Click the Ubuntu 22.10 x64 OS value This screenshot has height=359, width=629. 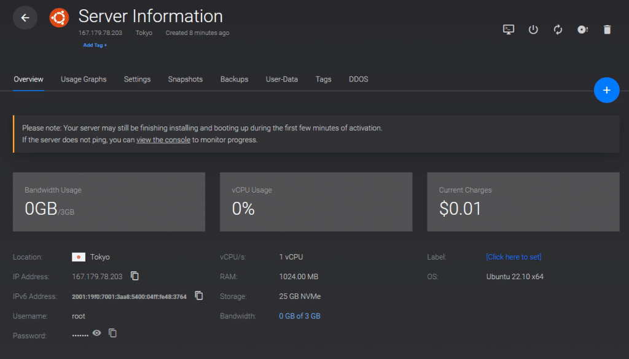click(515, 277)
